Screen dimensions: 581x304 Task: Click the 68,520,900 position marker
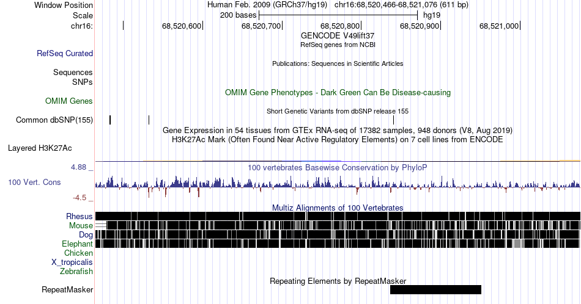coord(420,26)
